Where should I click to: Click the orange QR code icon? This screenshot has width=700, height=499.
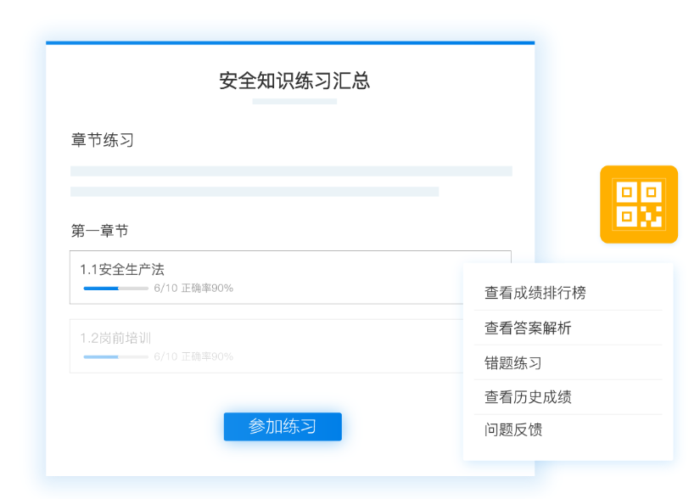coord(638,205)
